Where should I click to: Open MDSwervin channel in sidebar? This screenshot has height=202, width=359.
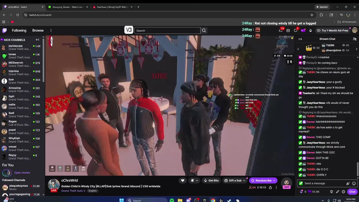(21, 64)
